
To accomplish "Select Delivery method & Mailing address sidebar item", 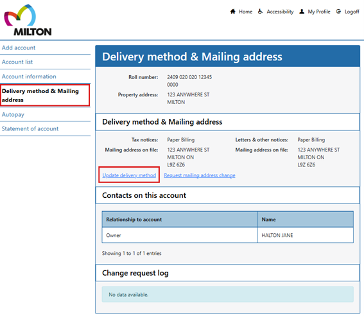I will coord(45,96).
